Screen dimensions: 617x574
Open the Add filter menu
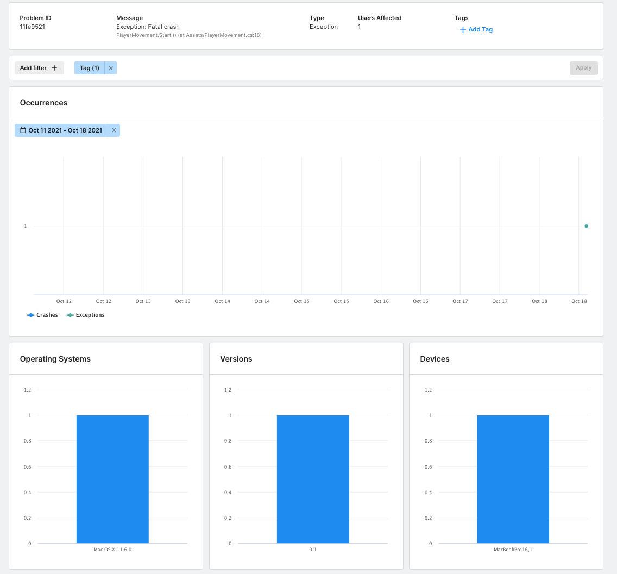39,68
